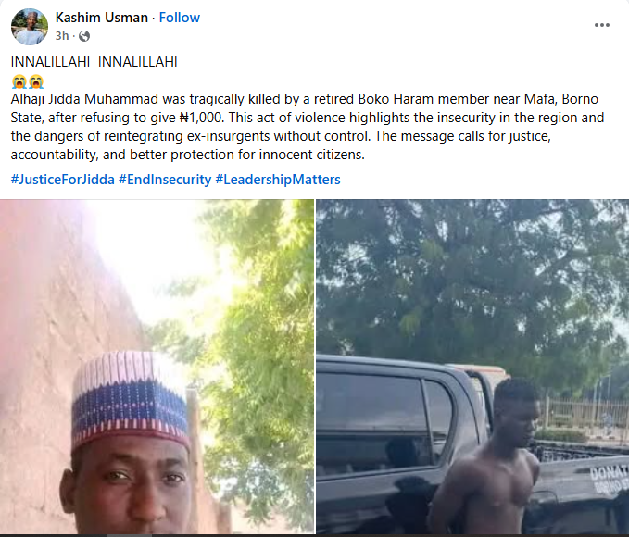Click the second crying emoji
The width and height of the screenshot is (629, 537).
[x=35, y=81]
